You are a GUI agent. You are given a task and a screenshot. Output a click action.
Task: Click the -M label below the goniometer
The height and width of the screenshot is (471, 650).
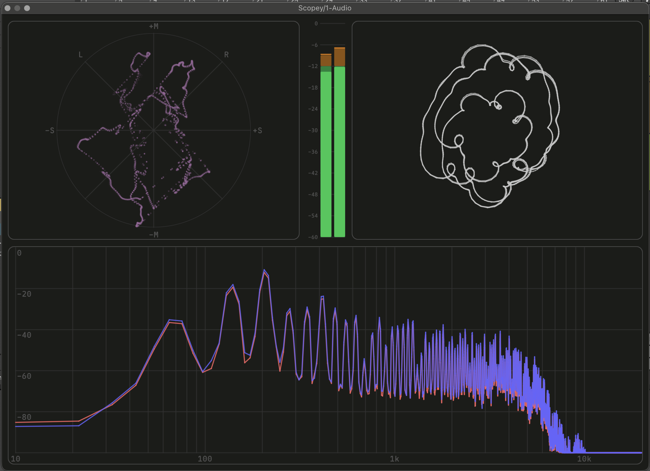tap(154, 235)
